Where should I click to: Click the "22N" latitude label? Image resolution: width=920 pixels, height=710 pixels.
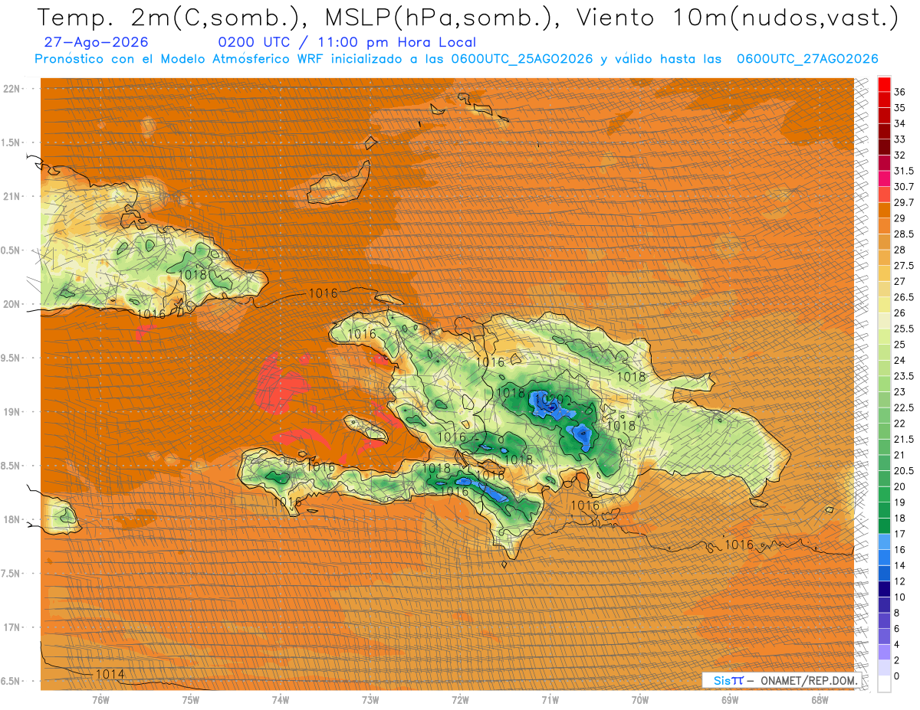tap(12, 88)
